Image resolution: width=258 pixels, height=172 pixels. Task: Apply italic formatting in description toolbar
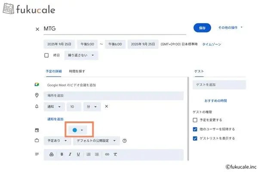click(70, 154)
